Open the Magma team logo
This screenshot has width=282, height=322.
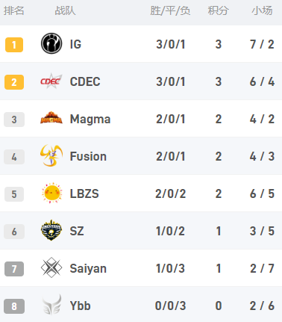51,118
